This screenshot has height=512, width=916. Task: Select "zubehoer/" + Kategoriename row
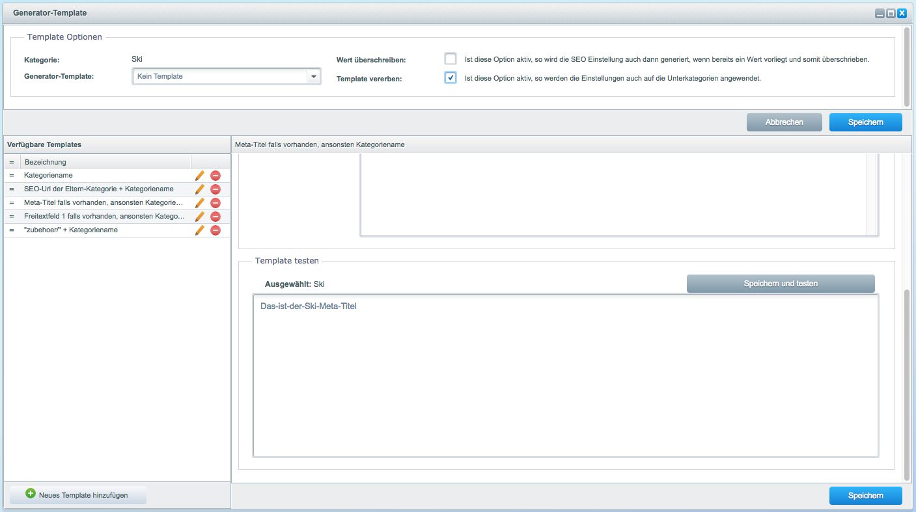[117, 230]
